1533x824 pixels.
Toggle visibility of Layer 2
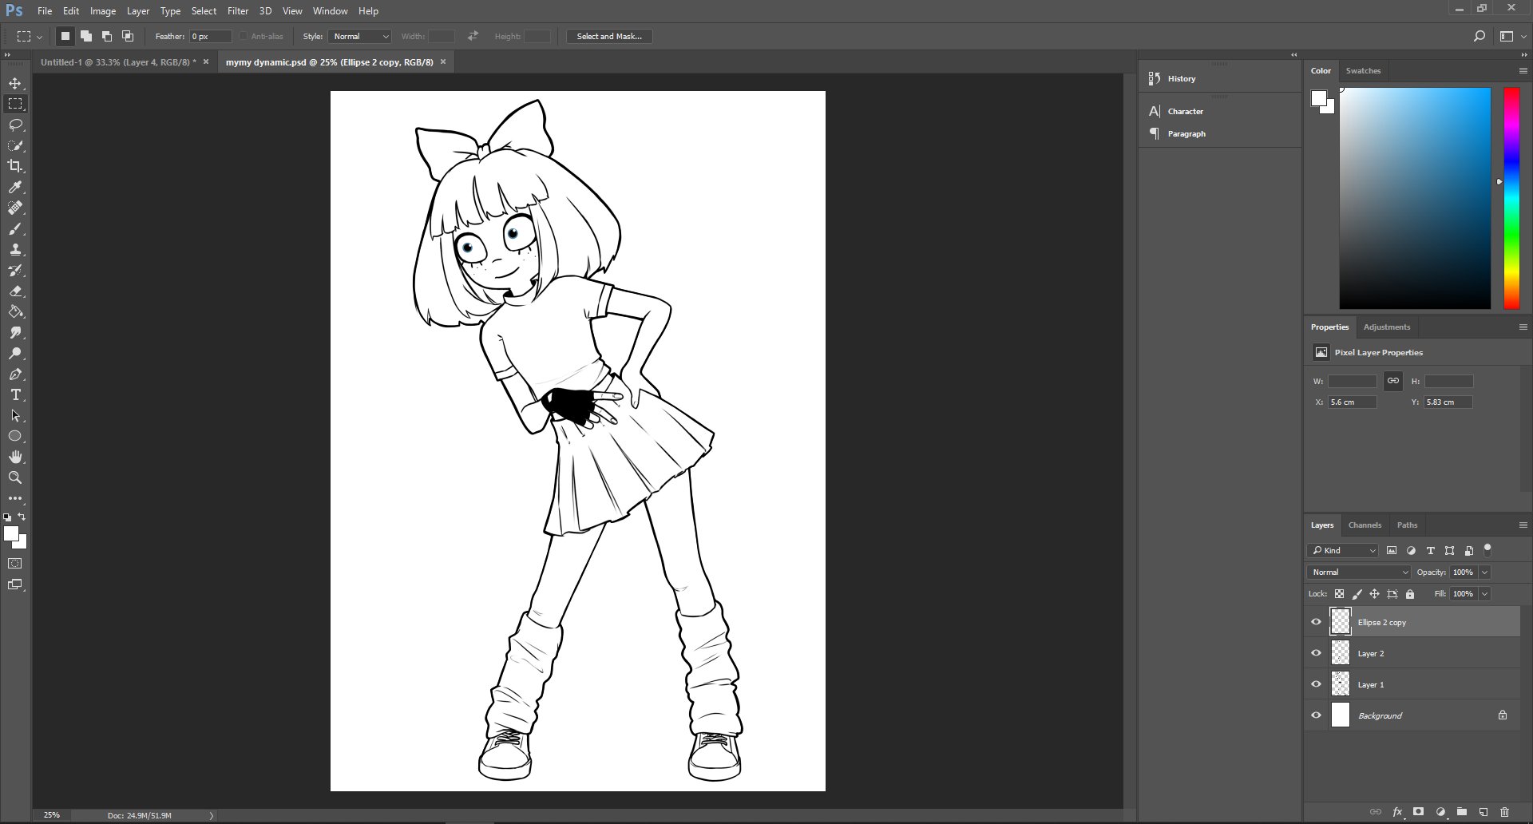click(x=1316, y=653)
